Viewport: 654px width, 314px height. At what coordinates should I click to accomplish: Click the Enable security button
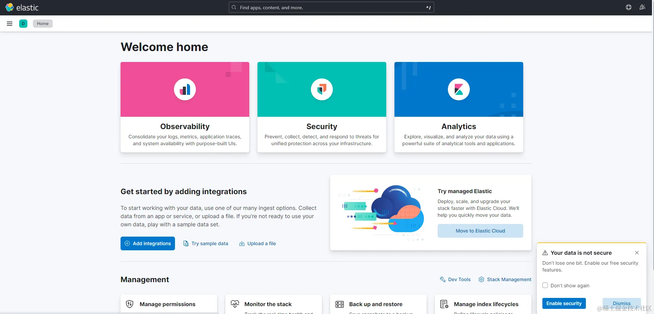click(564, 303)
